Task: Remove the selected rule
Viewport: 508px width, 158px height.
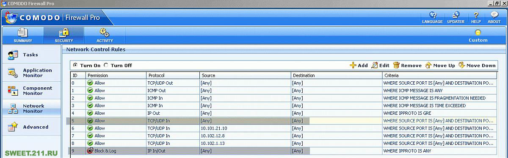Action: tap(407, 65)
